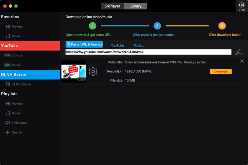Click 'Click paste & analyze button' text
Image resolution: width=248 pixels, height=165 pixels.
[153, 35]
